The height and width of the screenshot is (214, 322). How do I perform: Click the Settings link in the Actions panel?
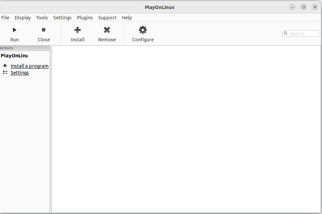point(20,72)
